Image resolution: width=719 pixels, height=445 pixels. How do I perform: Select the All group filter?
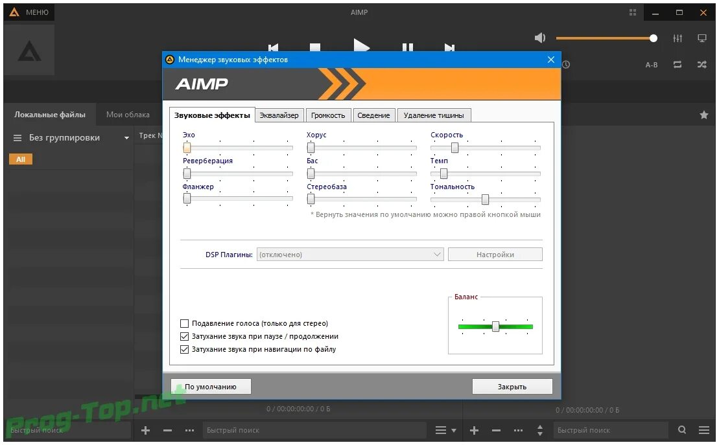coord(21,159)
